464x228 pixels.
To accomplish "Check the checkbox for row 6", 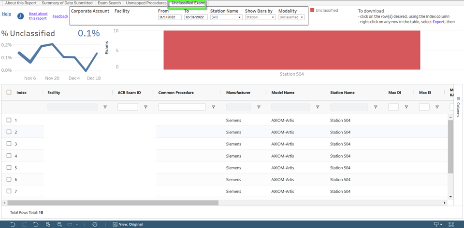I will [9, 179].
